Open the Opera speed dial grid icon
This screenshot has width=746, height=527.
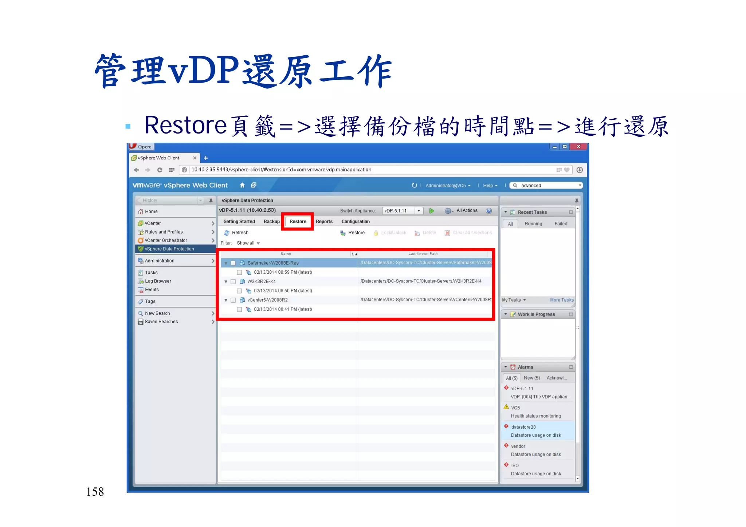click(172, 170)
